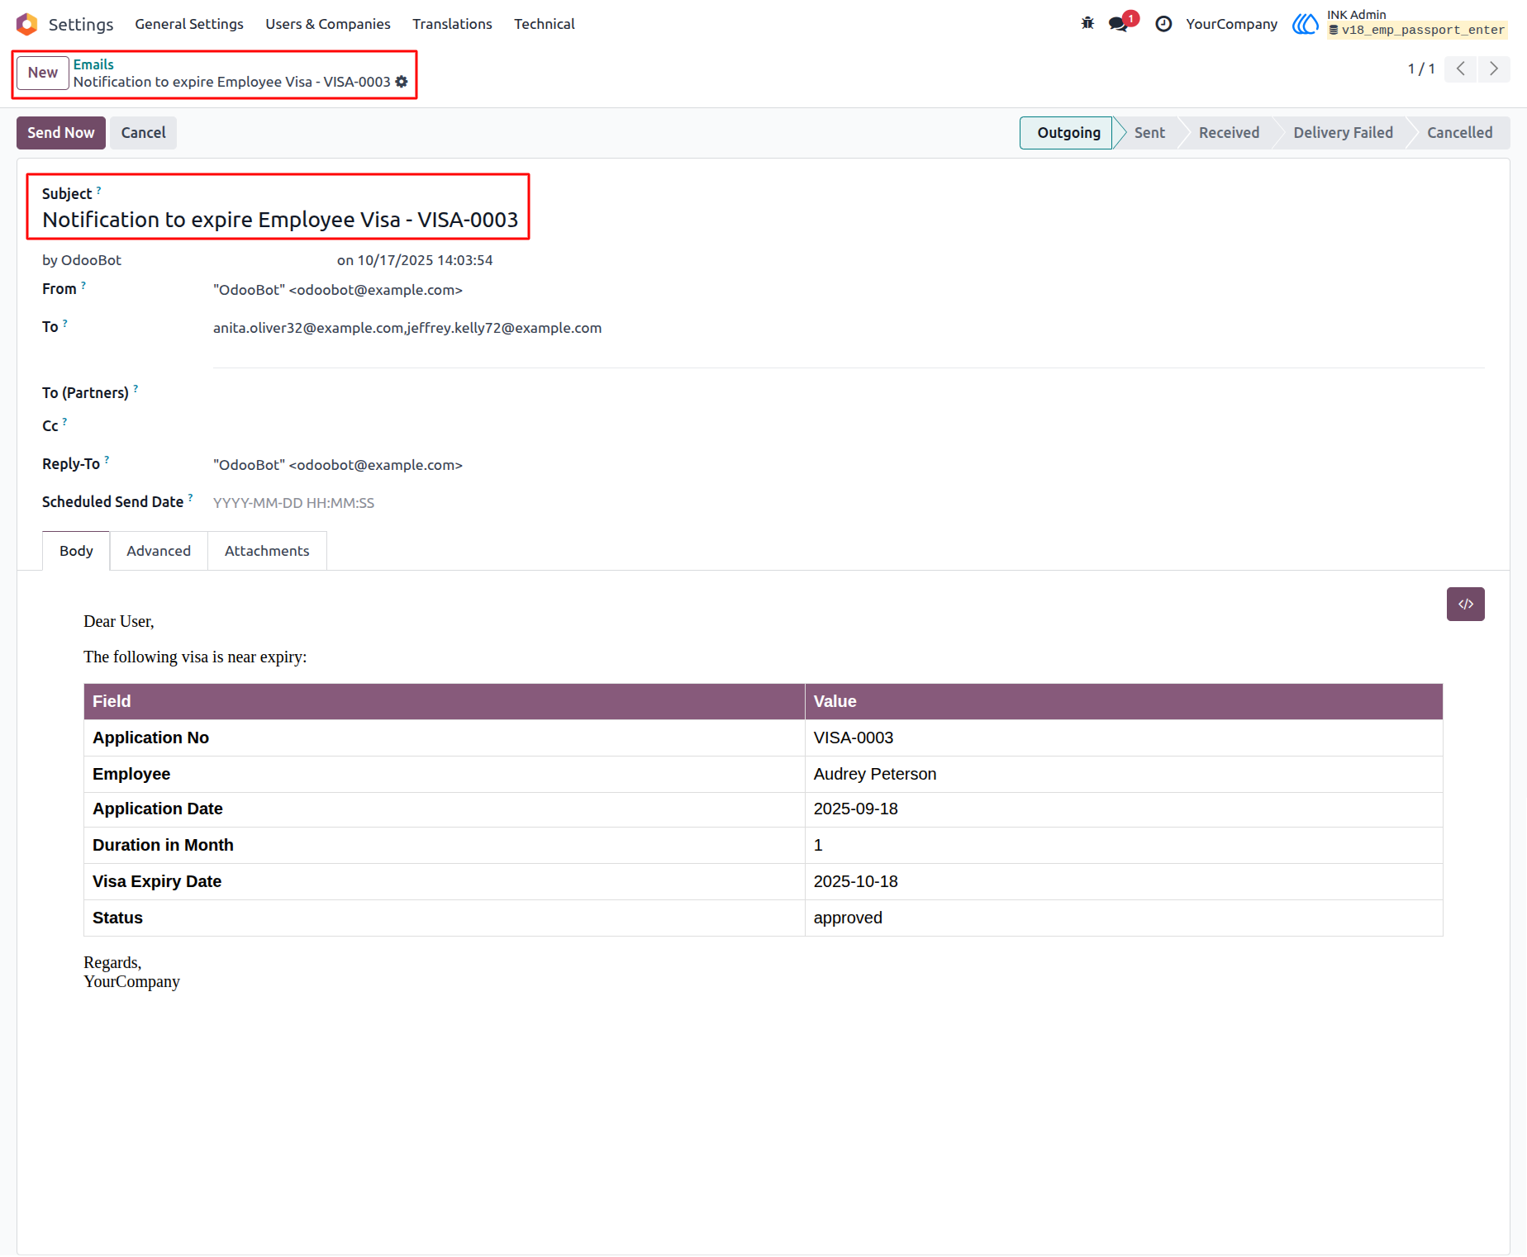Edit the From email address field

coord(849,290)
